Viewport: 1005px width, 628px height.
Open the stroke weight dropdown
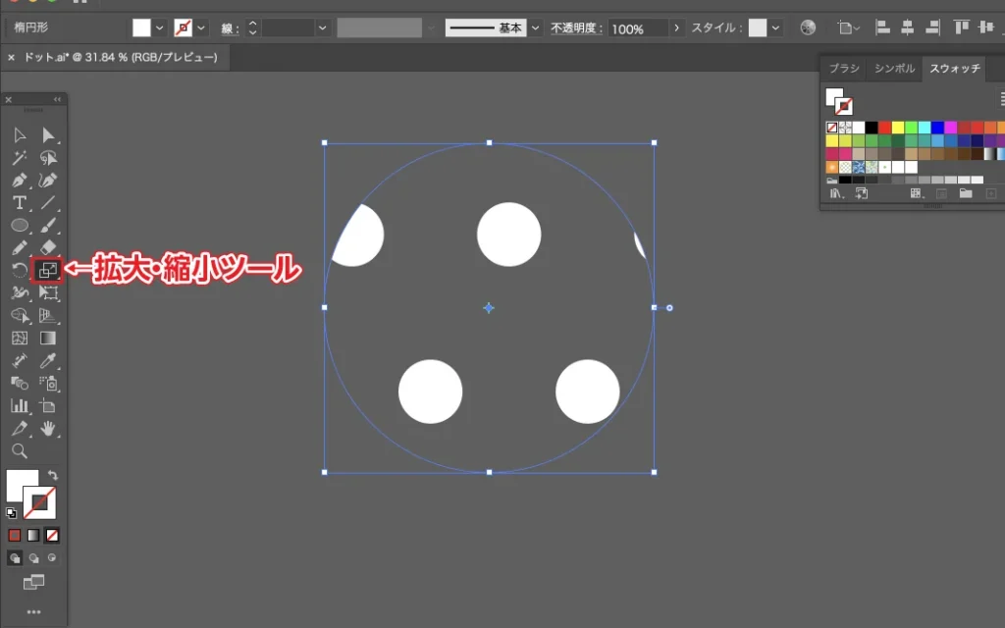pyautogui.click(x=322, y=28)
